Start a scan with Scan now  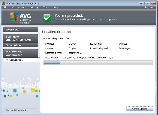pyautogui.click(x=21, y=38)
